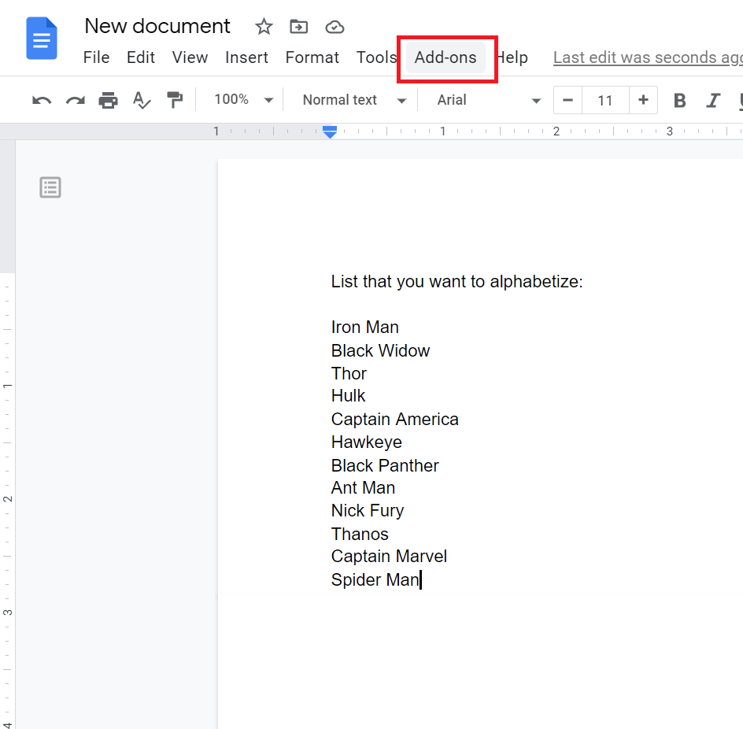743x729 pixels.
Task: Rename the New document title
Action: (157, 26)
